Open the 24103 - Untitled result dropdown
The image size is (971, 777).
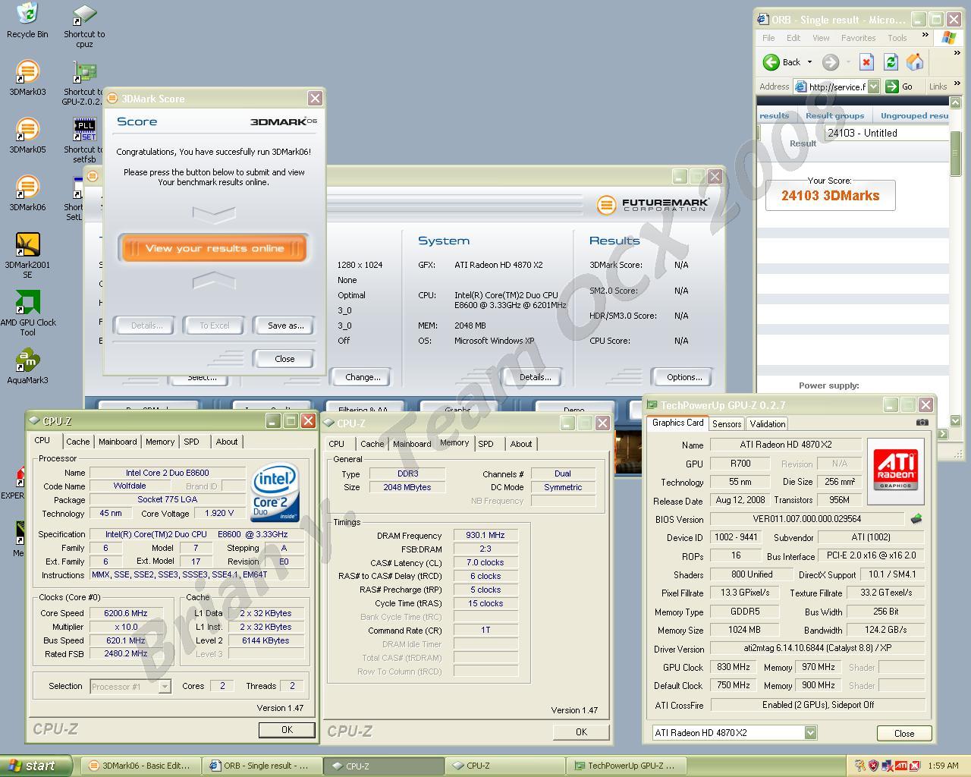coord(886,133)
